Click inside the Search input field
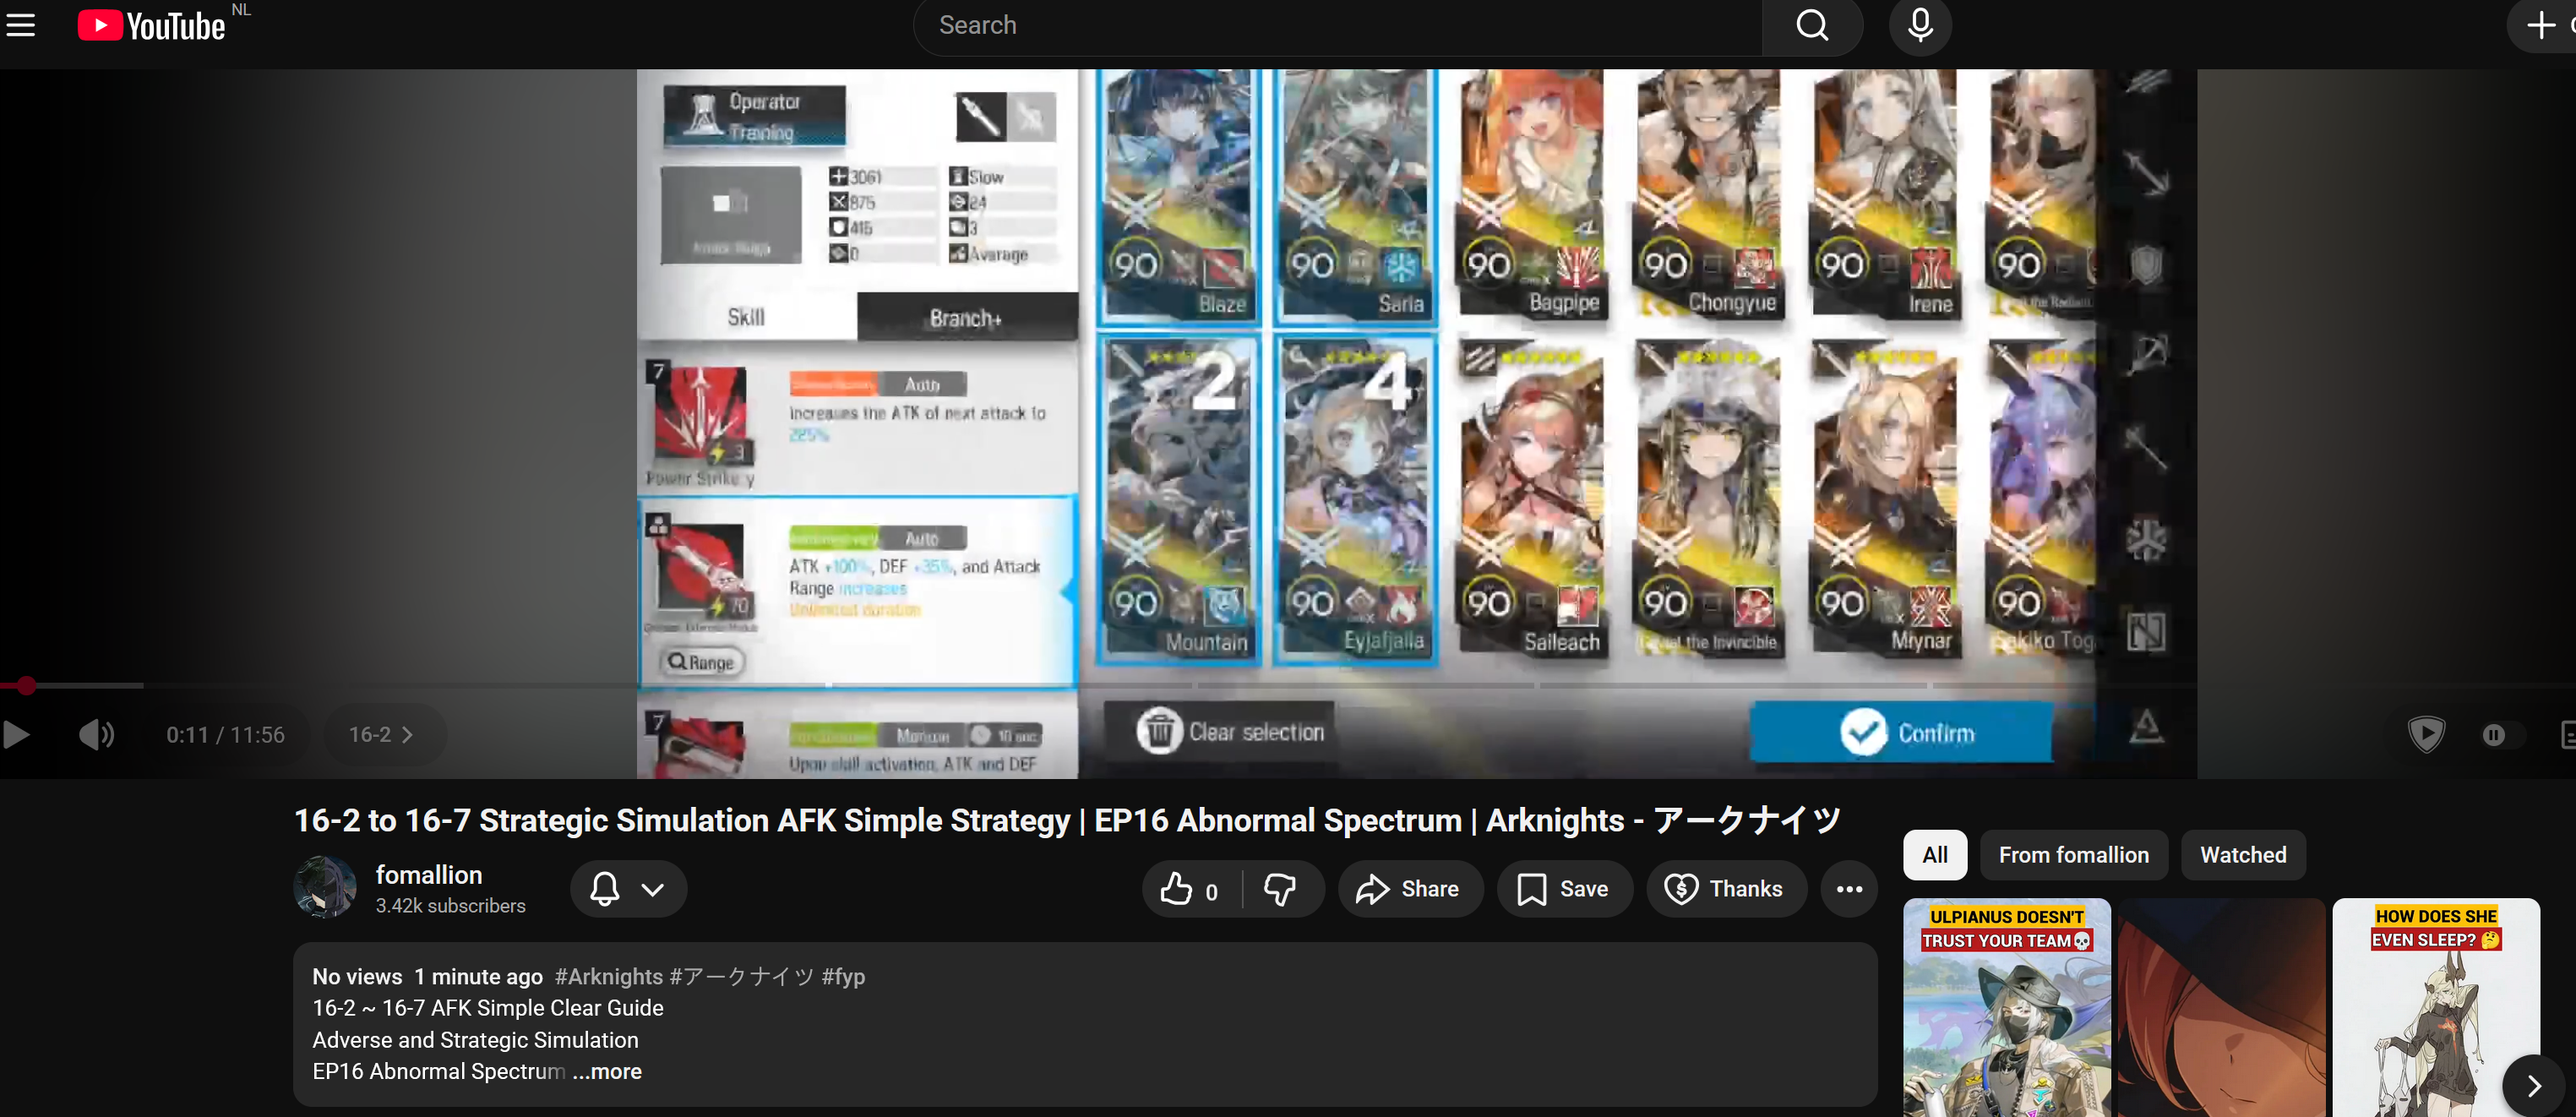The width and height of the screenshot is (2576, 1117). coord(1336,25)
